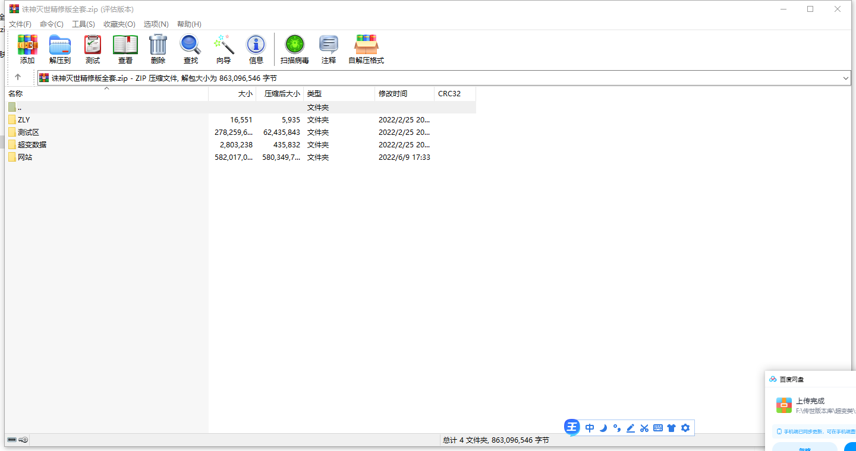Sort by 修改时间 column header
The height and width of the screenshot is (451, 856).
[393, 94]
